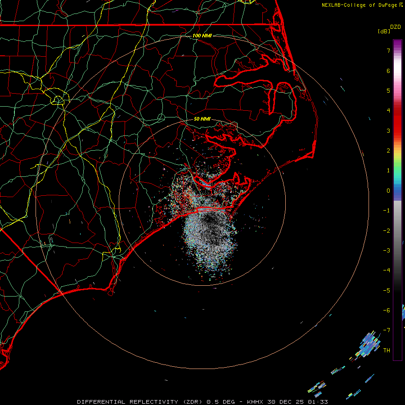Click the -5 value on color scale
Image resolution: width=405 pixels, height=405 pixels.
coord(387,291)
